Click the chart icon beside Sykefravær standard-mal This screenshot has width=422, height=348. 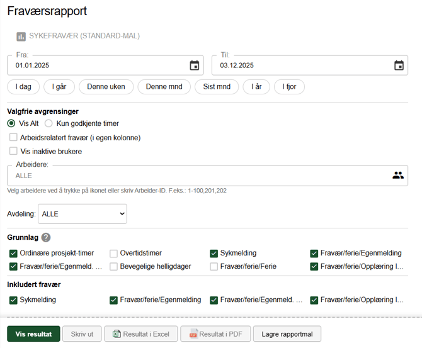pyautogui.click(x=21, y=36)
